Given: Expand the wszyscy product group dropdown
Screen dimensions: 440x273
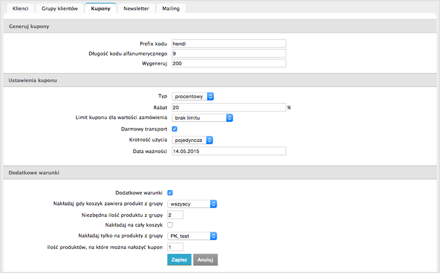Looking at the screenshot, I should (192, 204).
